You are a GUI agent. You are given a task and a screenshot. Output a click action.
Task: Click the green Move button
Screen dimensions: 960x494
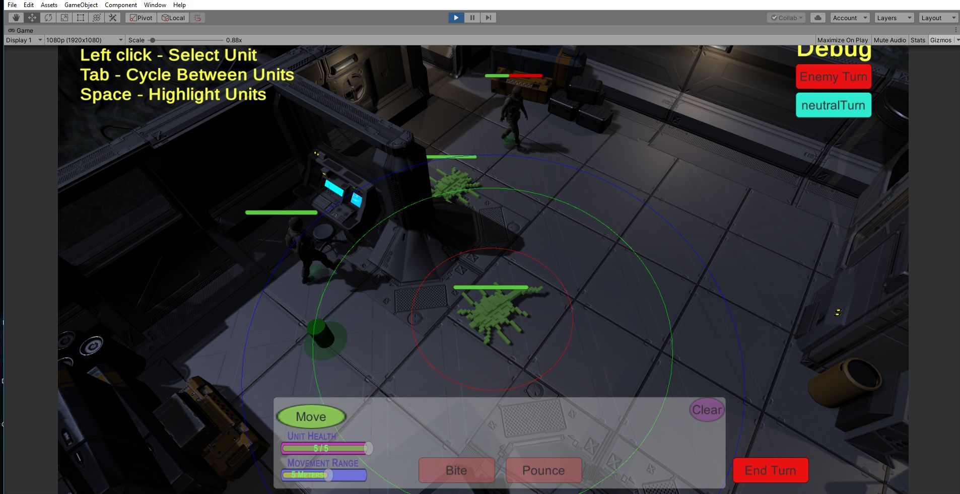point(311,416)
